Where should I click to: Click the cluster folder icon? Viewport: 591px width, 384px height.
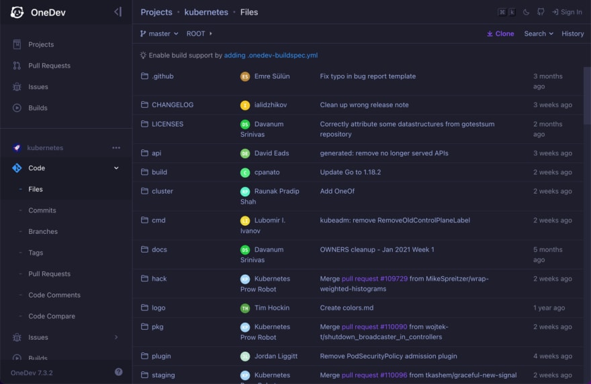pos(144,191)
